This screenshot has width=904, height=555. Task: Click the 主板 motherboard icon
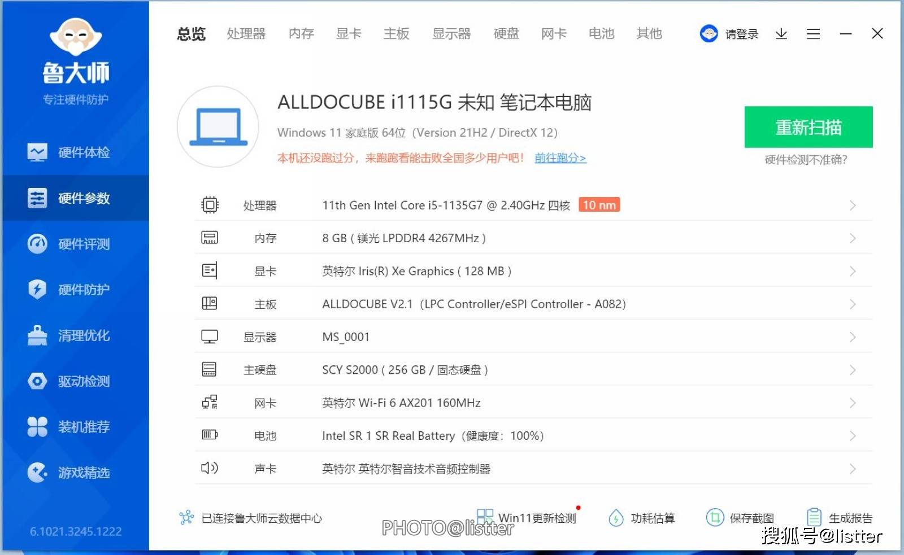click(x=210, y=303)
